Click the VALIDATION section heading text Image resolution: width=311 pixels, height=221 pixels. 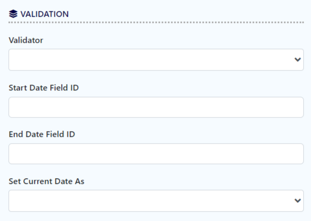pos(44,14)
